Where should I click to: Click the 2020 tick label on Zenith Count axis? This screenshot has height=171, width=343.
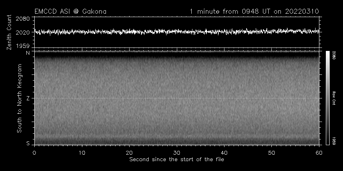click(x=22, y=33)
